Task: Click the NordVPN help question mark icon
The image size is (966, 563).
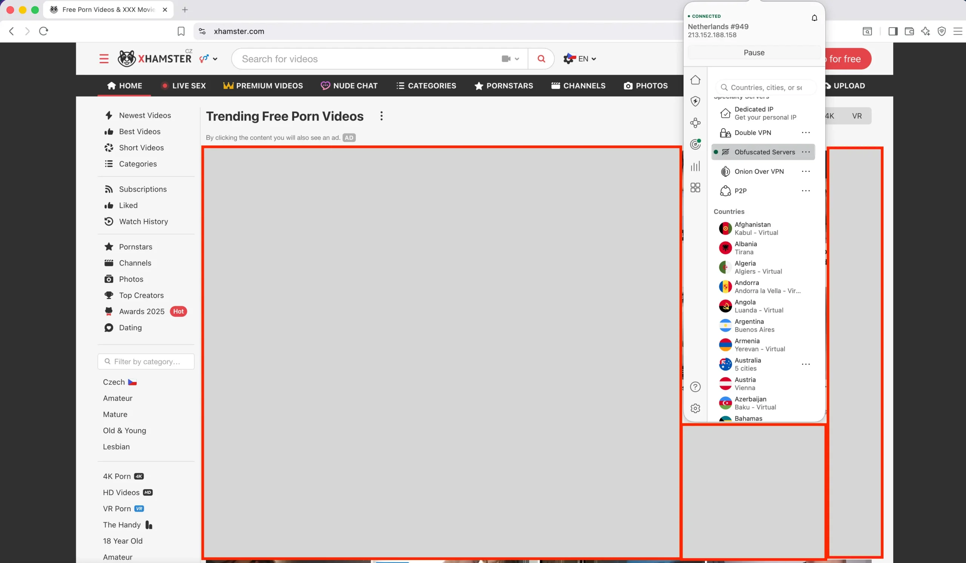Action: tap(695, 387)
